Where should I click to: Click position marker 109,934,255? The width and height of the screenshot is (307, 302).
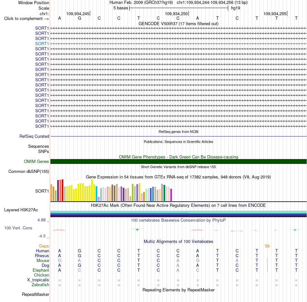coord(275,14)
